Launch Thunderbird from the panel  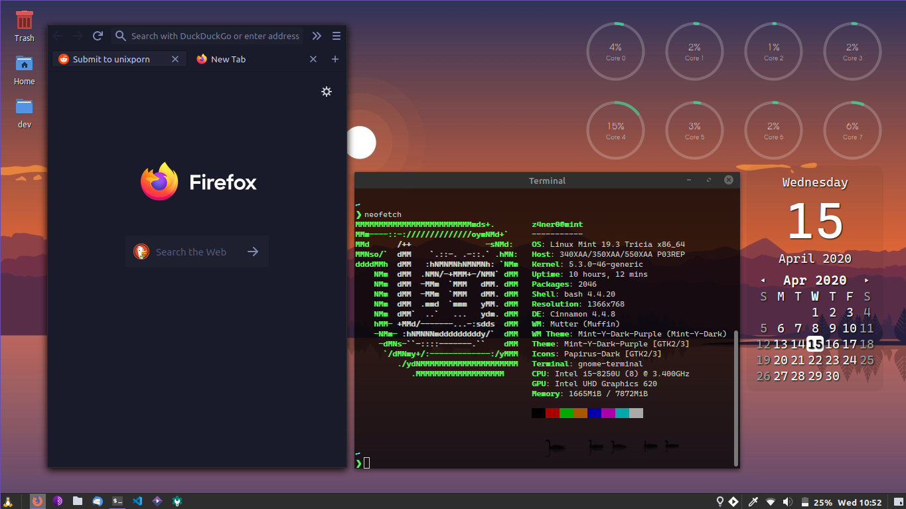coord(98,501)
